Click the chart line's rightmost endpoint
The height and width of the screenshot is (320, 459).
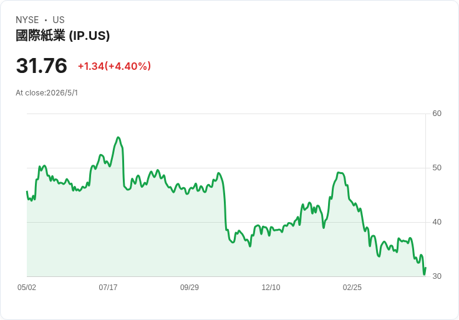point(425,268)
